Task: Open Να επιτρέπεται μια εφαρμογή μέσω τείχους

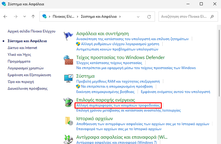Action: [x=136, y=68]
